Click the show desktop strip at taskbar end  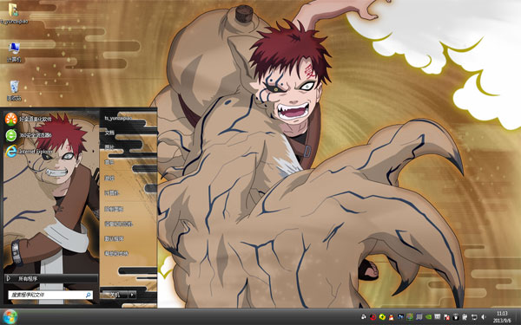518,317
